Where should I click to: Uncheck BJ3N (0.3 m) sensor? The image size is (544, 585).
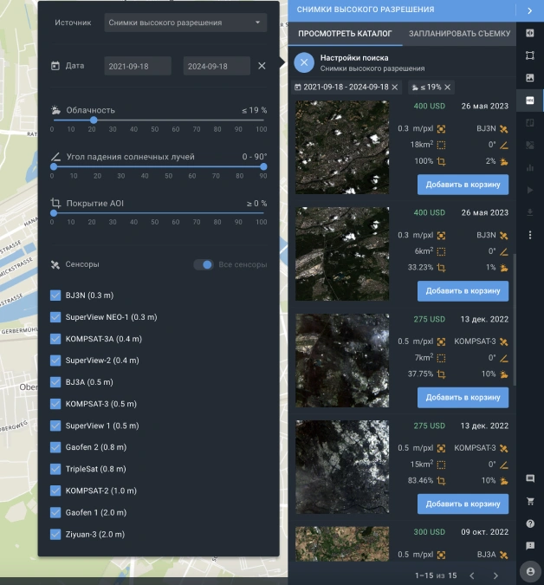(x=55, y=296)
